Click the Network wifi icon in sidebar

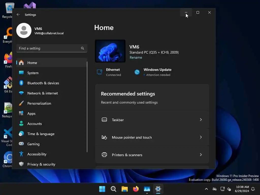[x=21, y=93]
